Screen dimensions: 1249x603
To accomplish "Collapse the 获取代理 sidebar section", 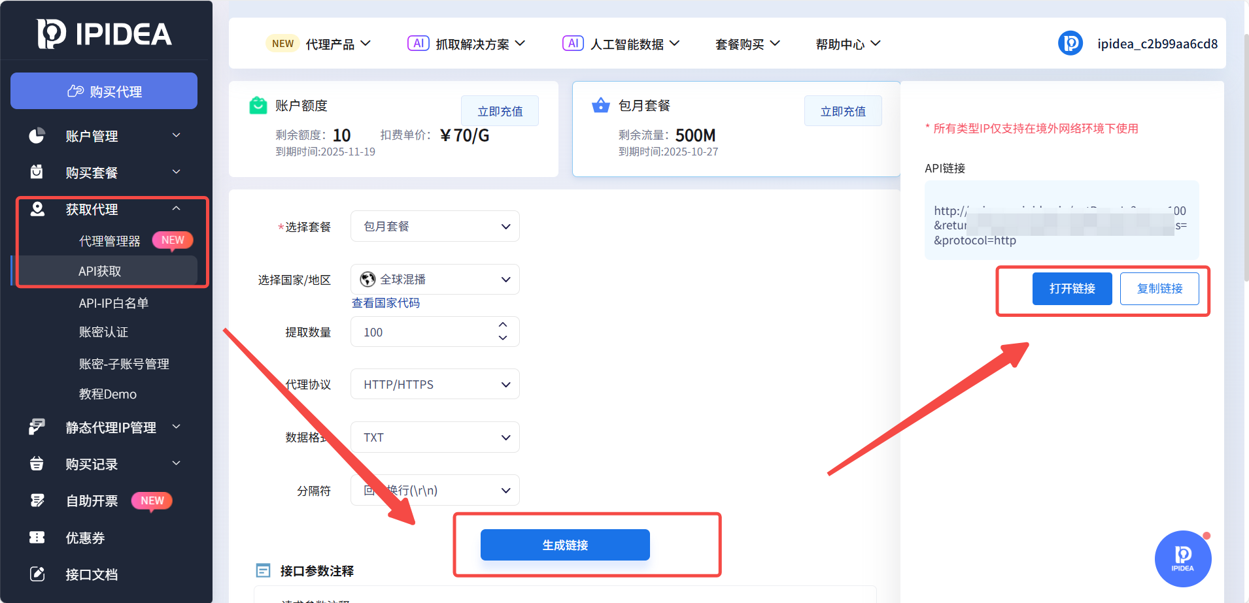I will (176, 208).
